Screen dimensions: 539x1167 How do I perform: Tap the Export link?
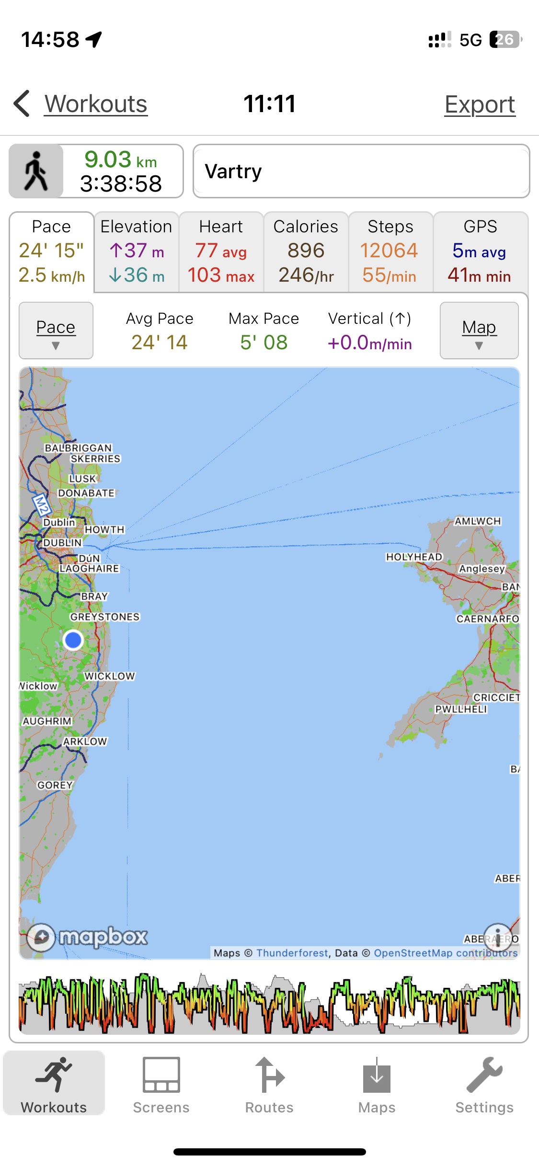480,104
